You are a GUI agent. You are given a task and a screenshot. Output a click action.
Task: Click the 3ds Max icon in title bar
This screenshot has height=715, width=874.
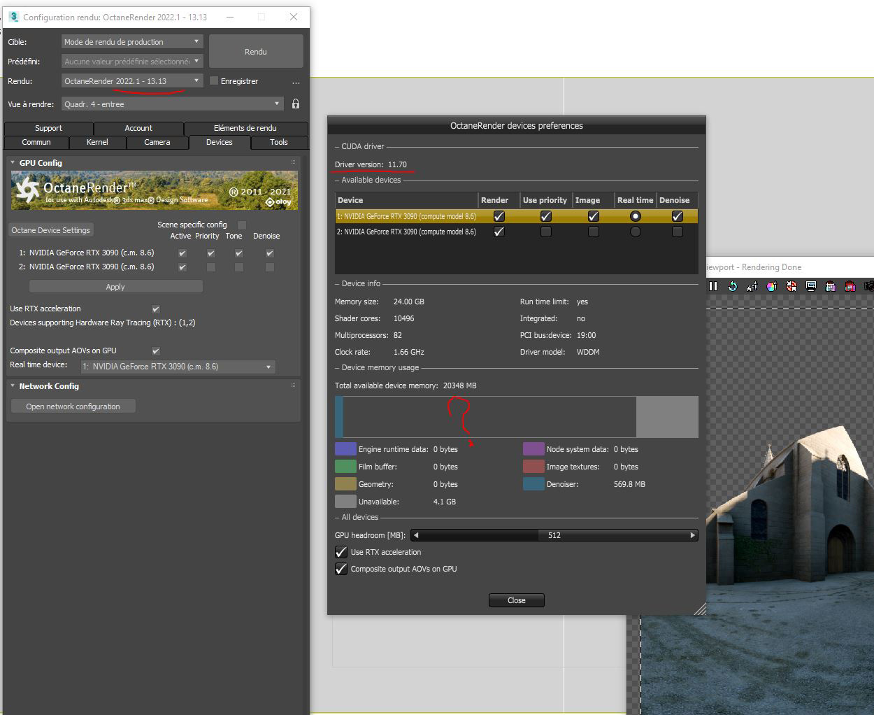click(14, 16)
